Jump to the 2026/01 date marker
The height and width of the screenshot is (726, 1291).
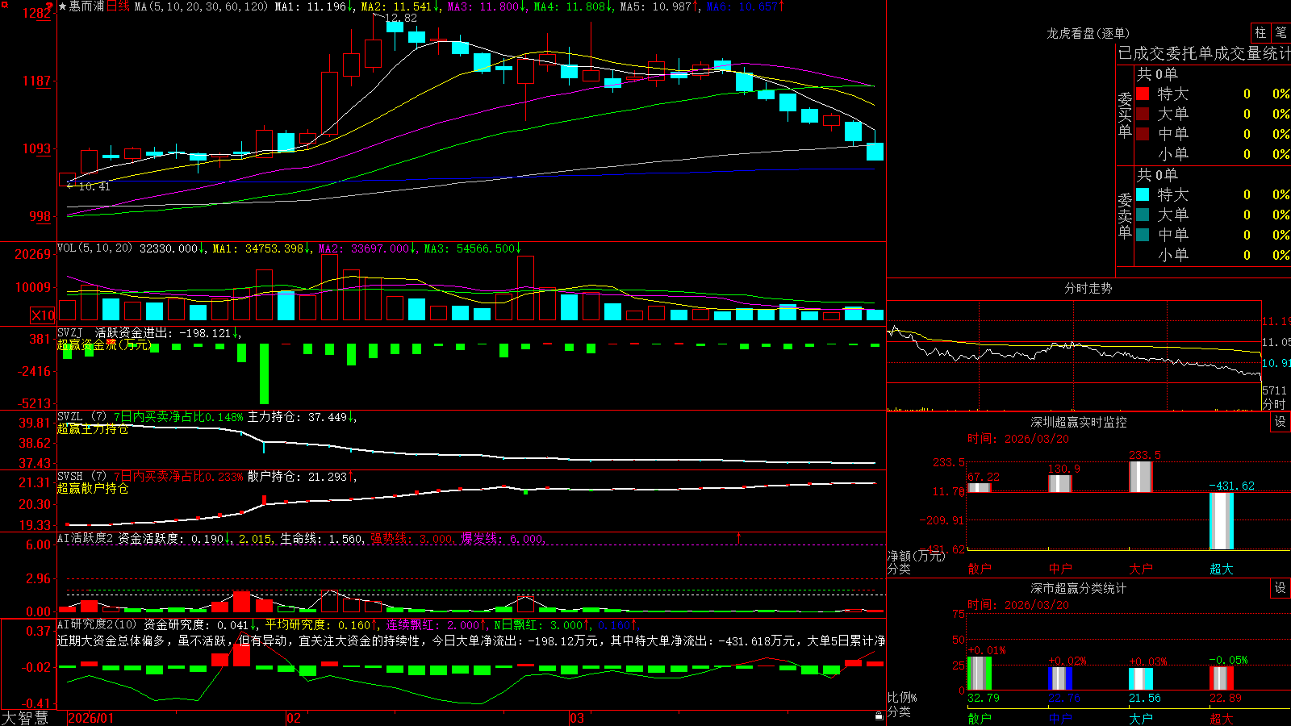tap(91, 718)
